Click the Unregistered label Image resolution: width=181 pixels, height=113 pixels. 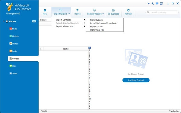click(x=13, y=14)
